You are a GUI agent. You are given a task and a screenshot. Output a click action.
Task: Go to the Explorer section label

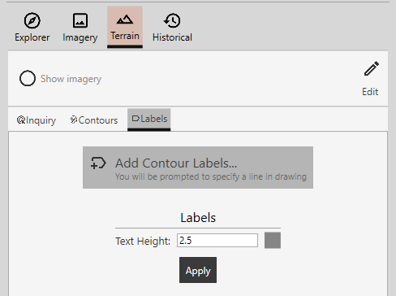click(x=32, y=37)
